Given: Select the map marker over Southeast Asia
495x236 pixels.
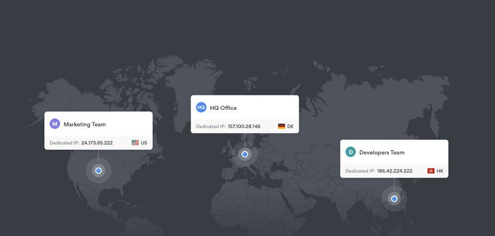Looking at the screenshot, I should tap(394, 199).
